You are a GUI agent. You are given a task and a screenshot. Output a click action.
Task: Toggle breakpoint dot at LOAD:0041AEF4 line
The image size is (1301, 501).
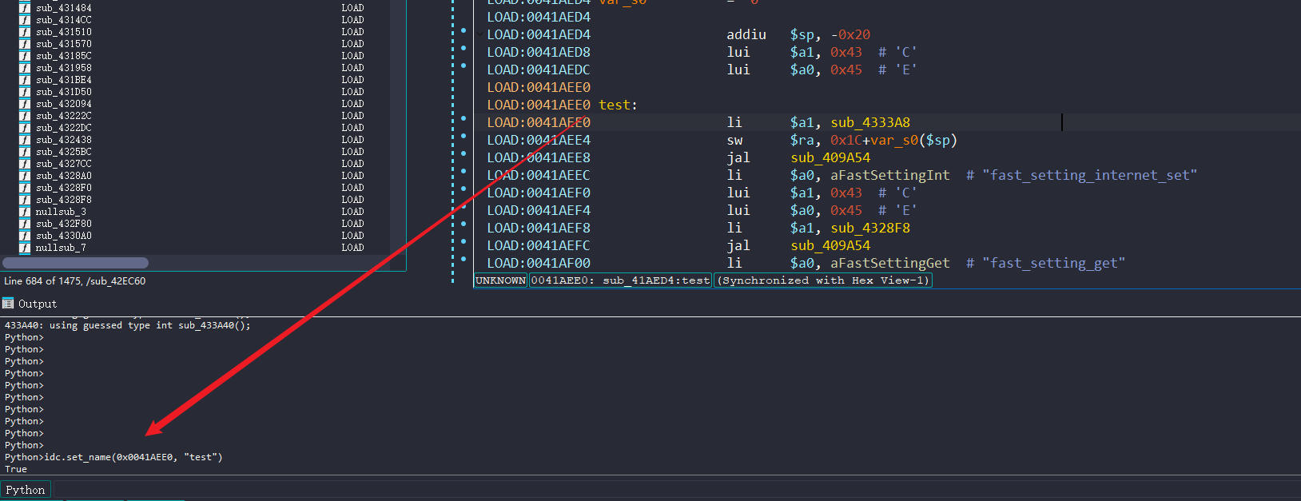464,207
